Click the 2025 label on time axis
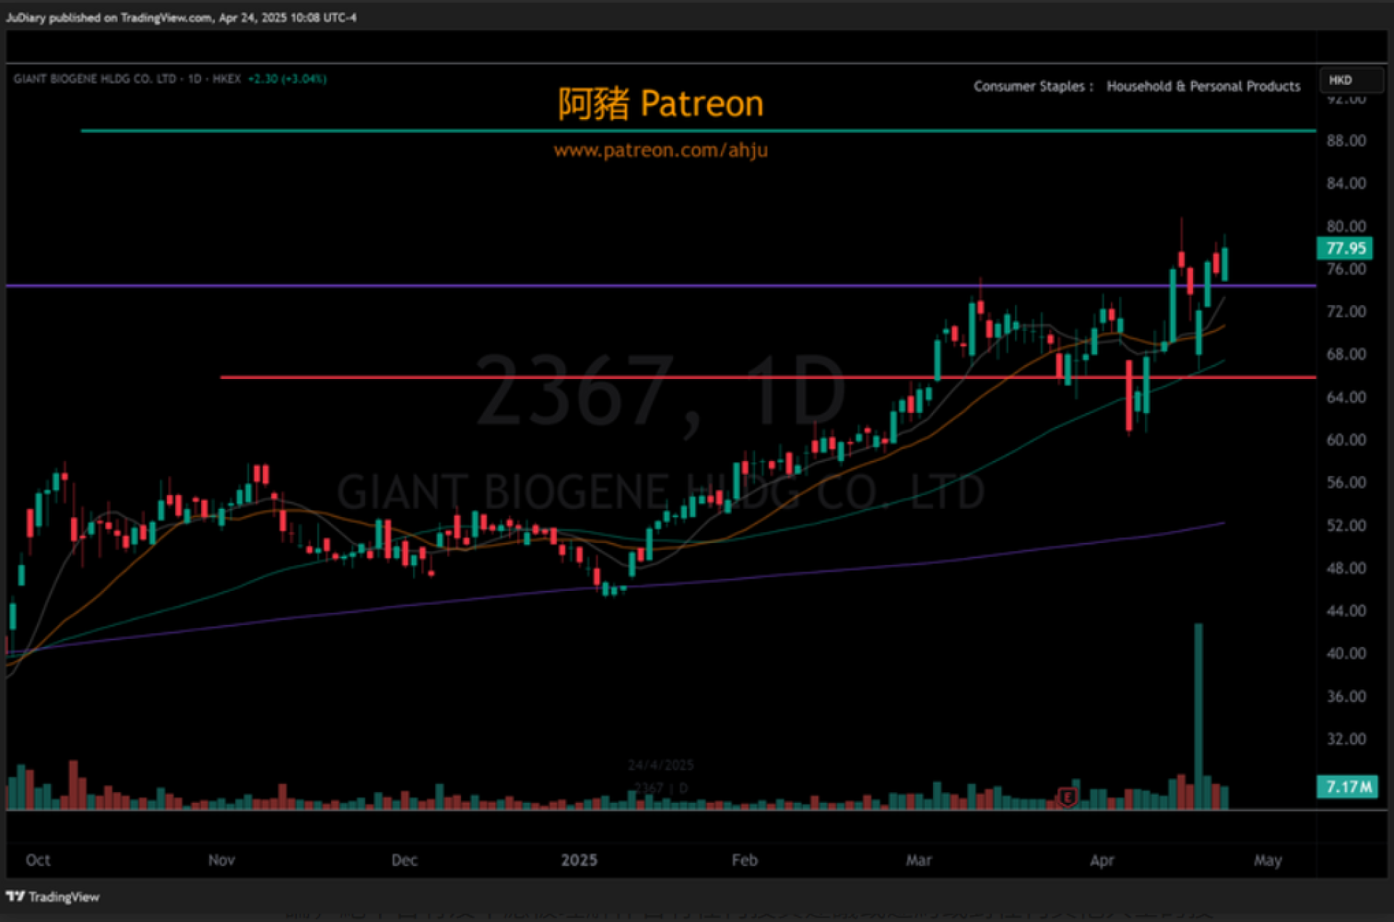 tap(579, 860)
